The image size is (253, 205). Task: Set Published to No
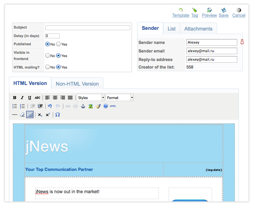(x=48, y=44)
